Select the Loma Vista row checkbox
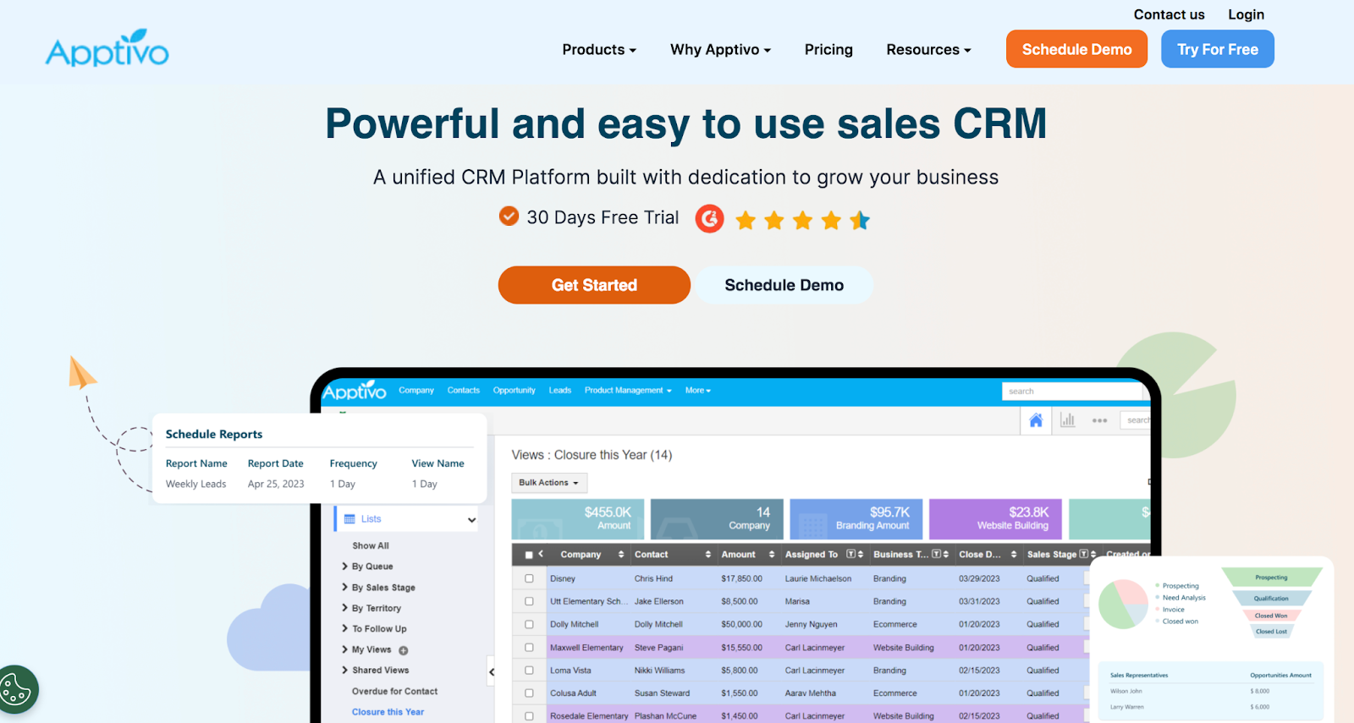 (529, 670)
